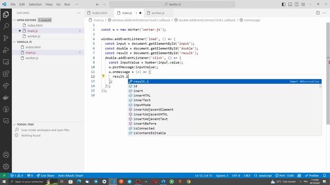Select isConnected from the suggestion list
Image resolution: width=330 pixels, height=185 pixels.
click(225, 128)
